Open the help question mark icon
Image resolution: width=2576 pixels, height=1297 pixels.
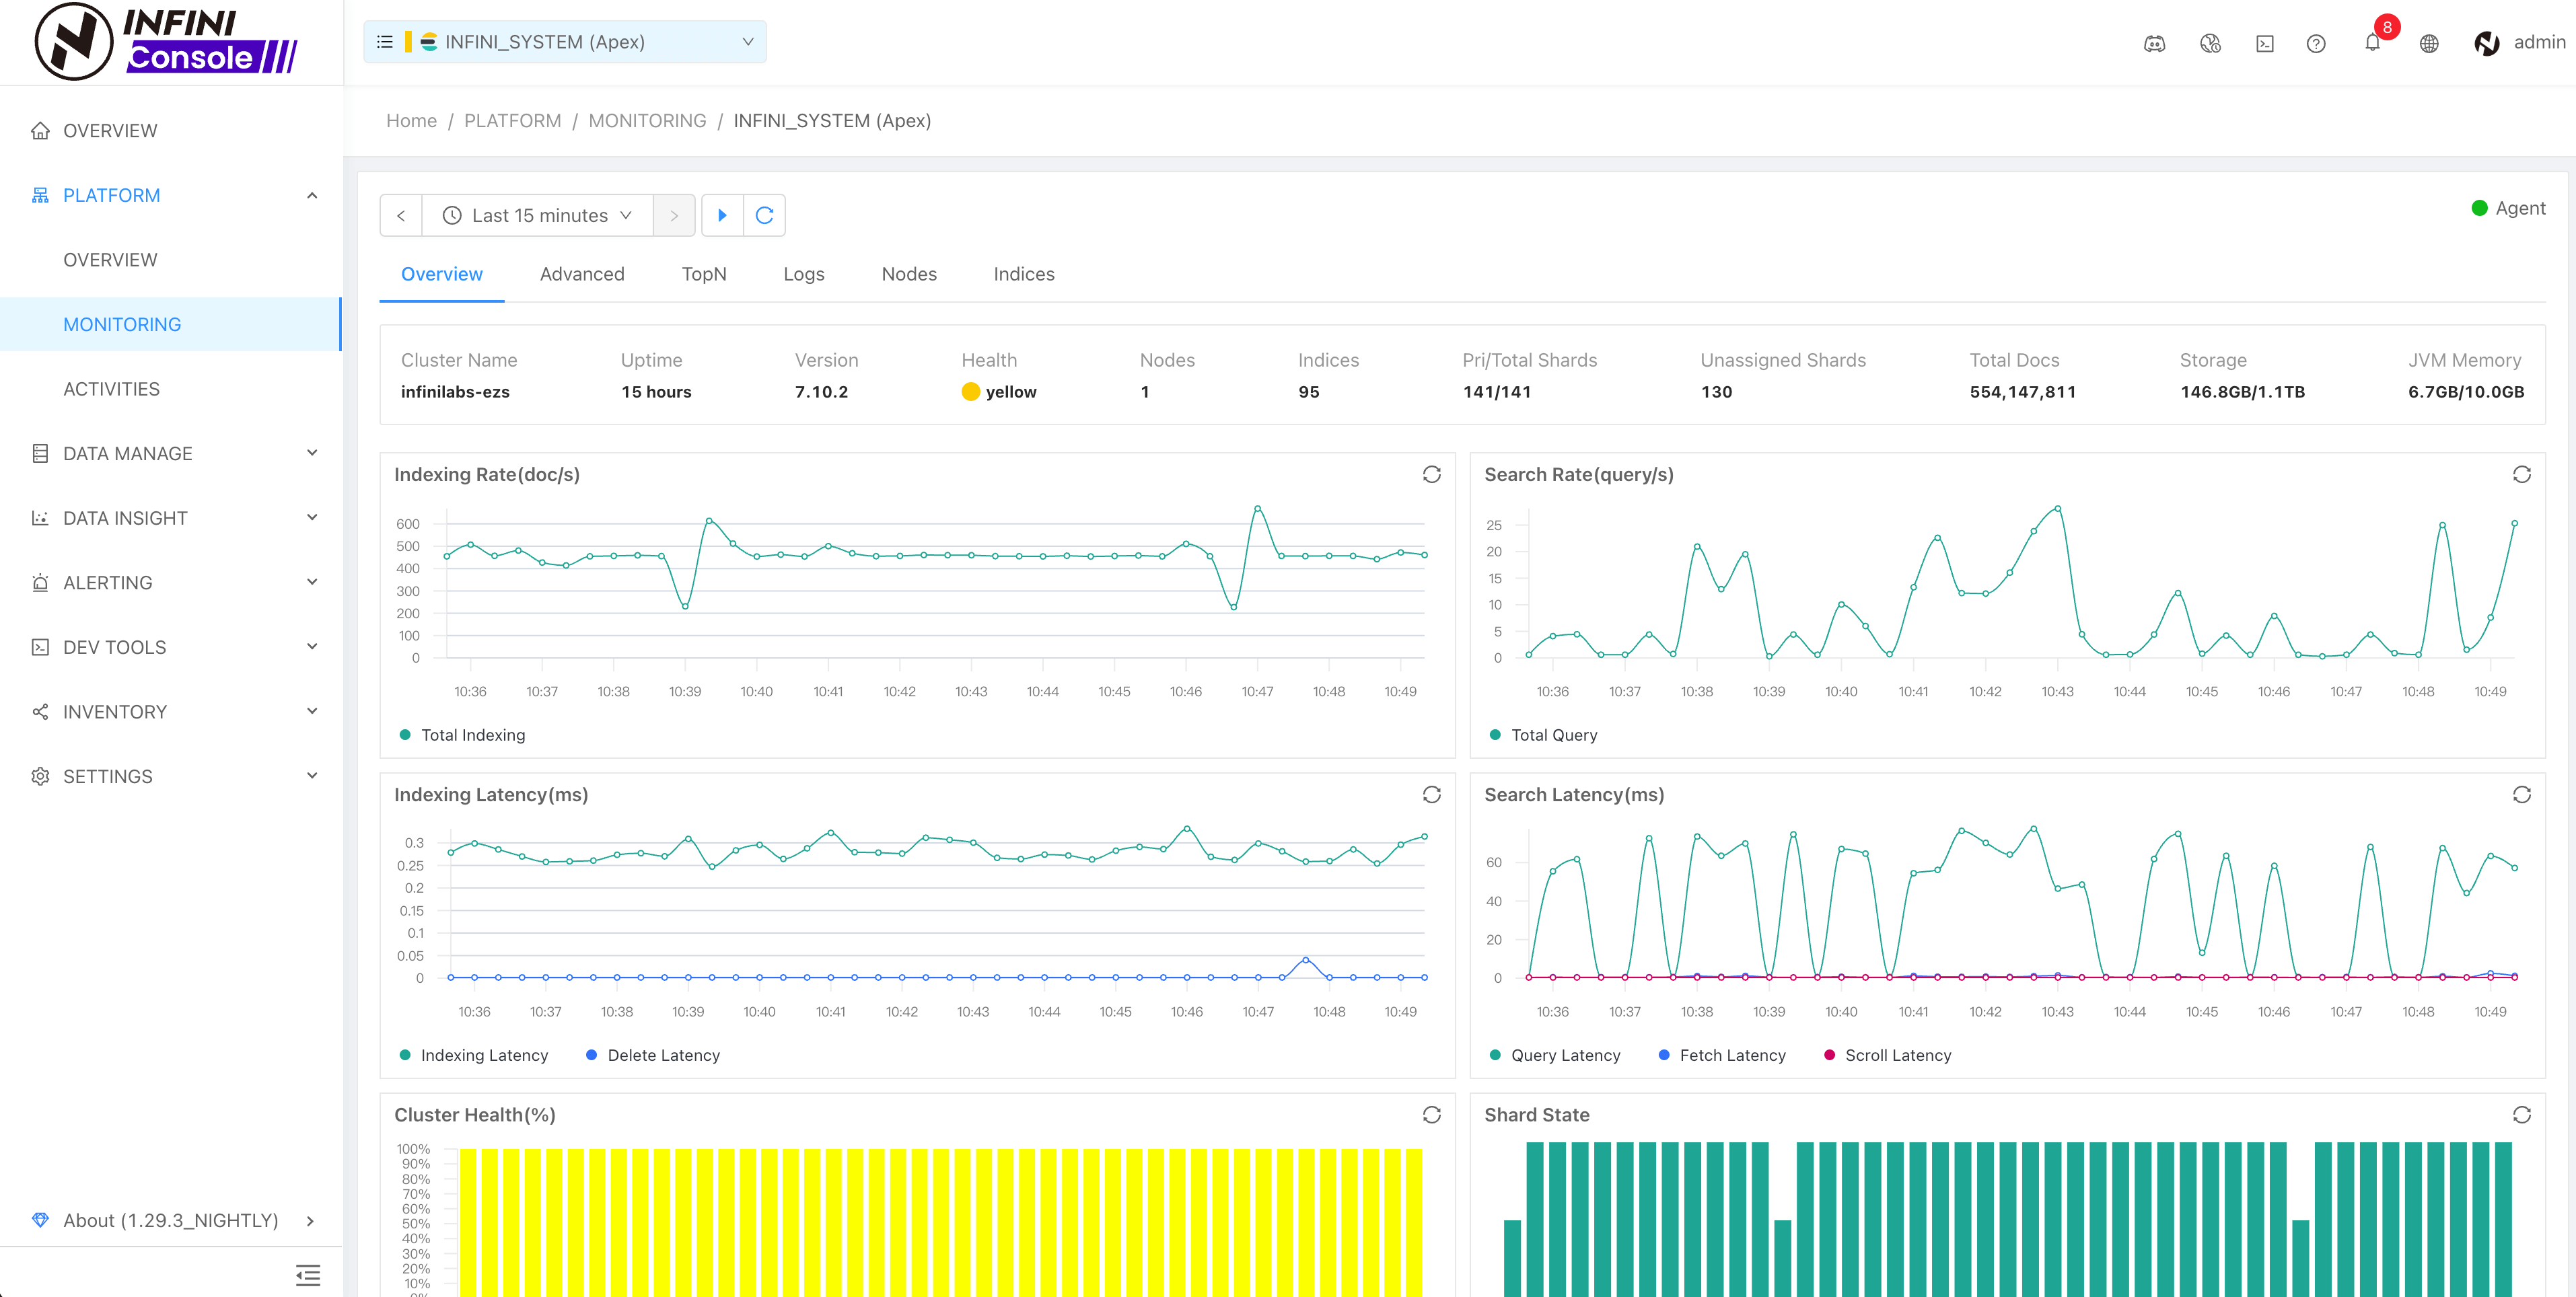(x=2315, y=43)
